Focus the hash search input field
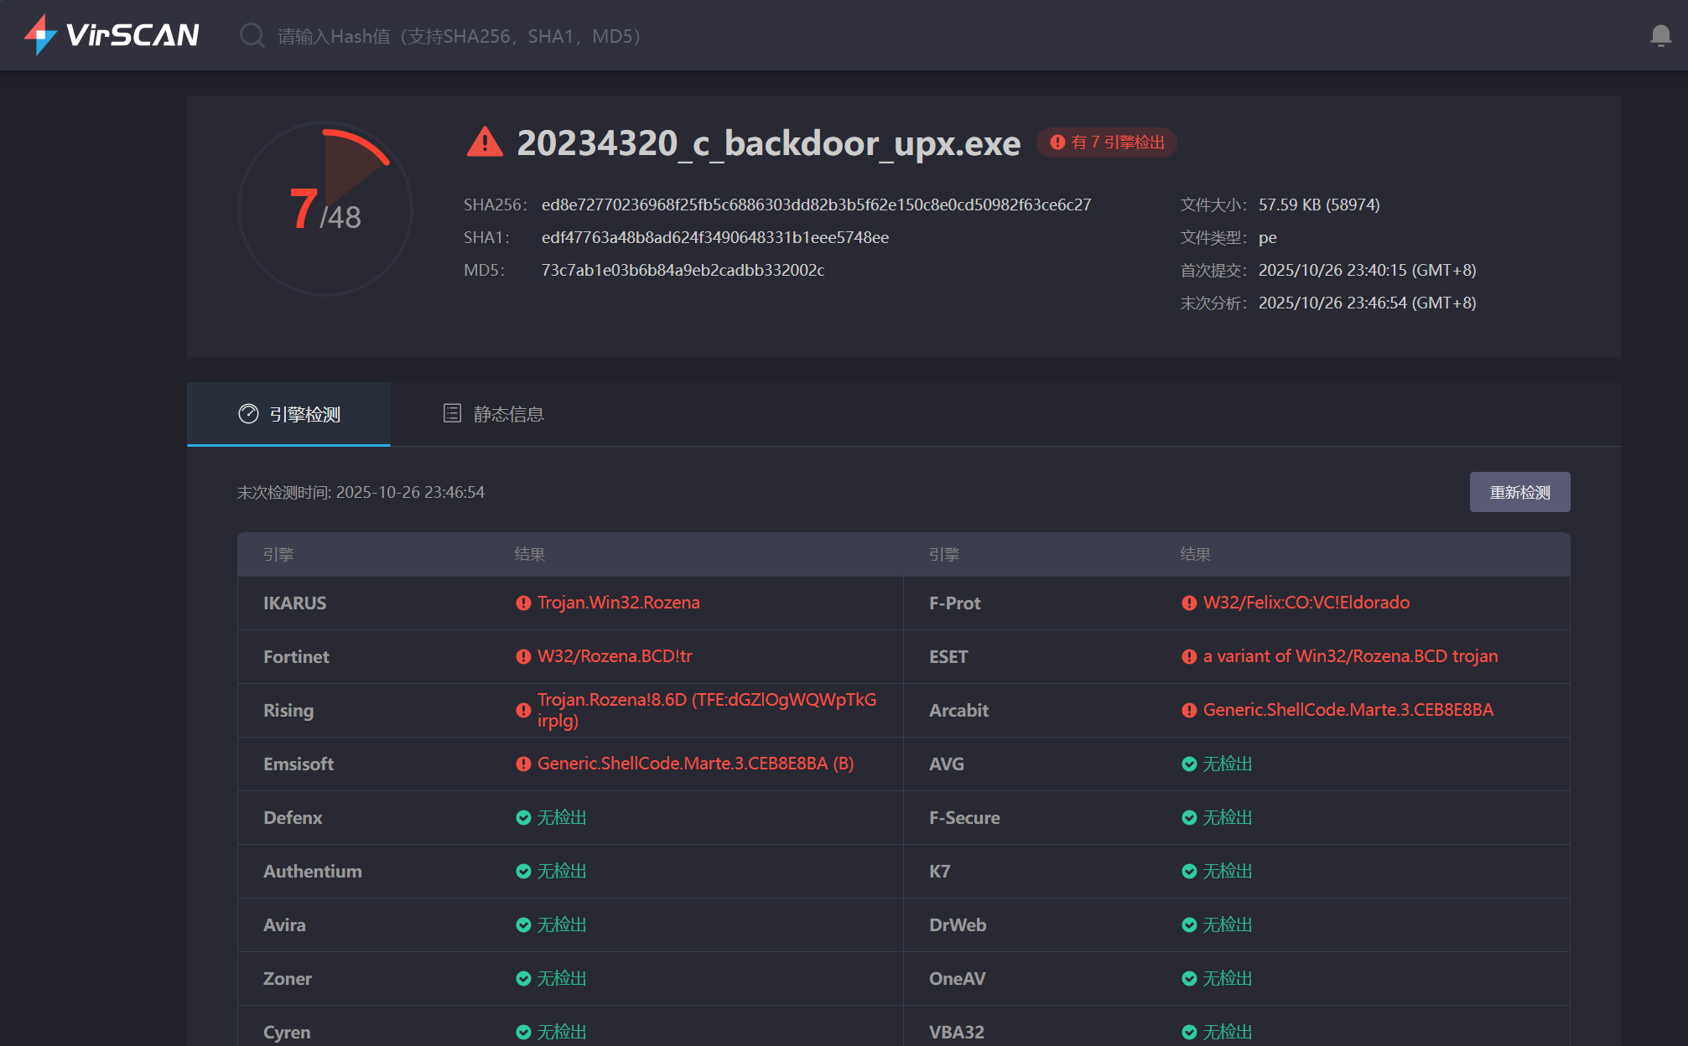 [459, 36]
